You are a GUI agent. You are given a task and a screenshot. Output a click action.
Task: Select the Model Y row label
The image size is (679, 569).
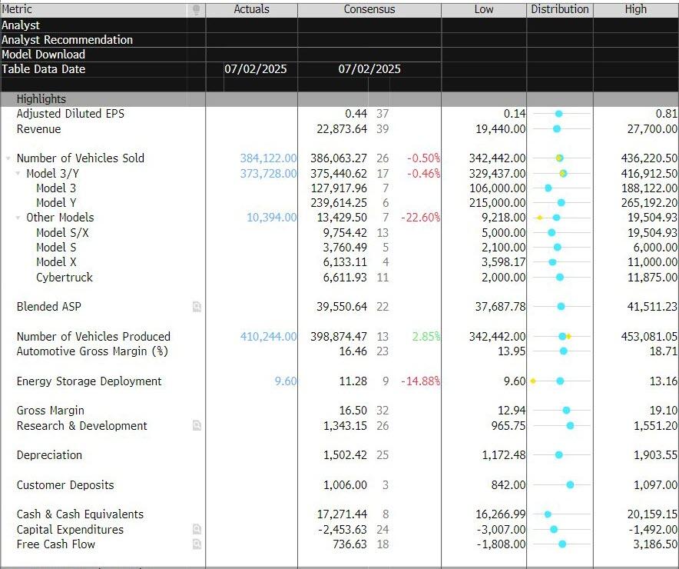click(x=56, y=203)
